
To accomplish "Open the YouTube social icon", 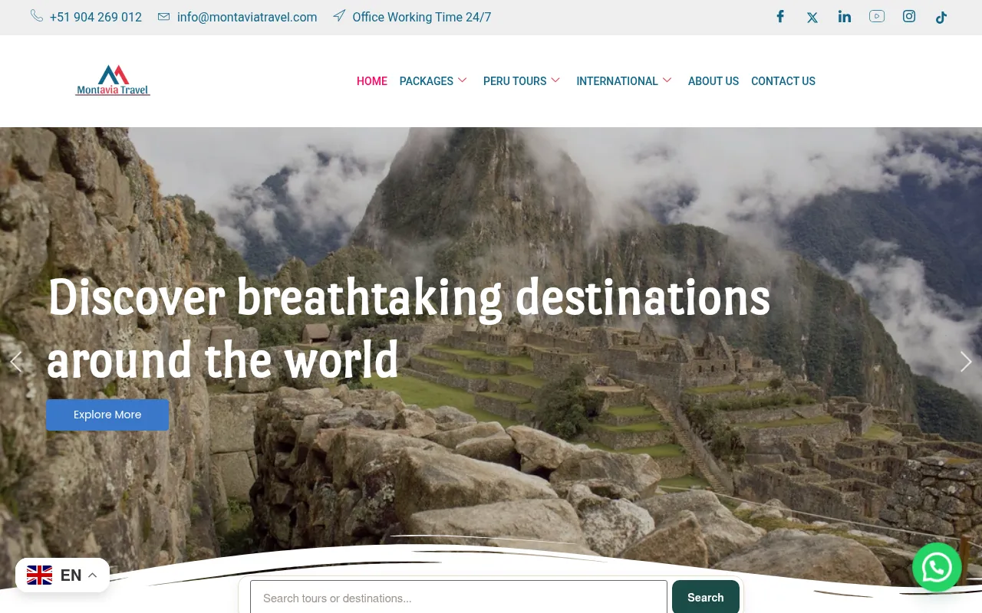I will 877,16.
